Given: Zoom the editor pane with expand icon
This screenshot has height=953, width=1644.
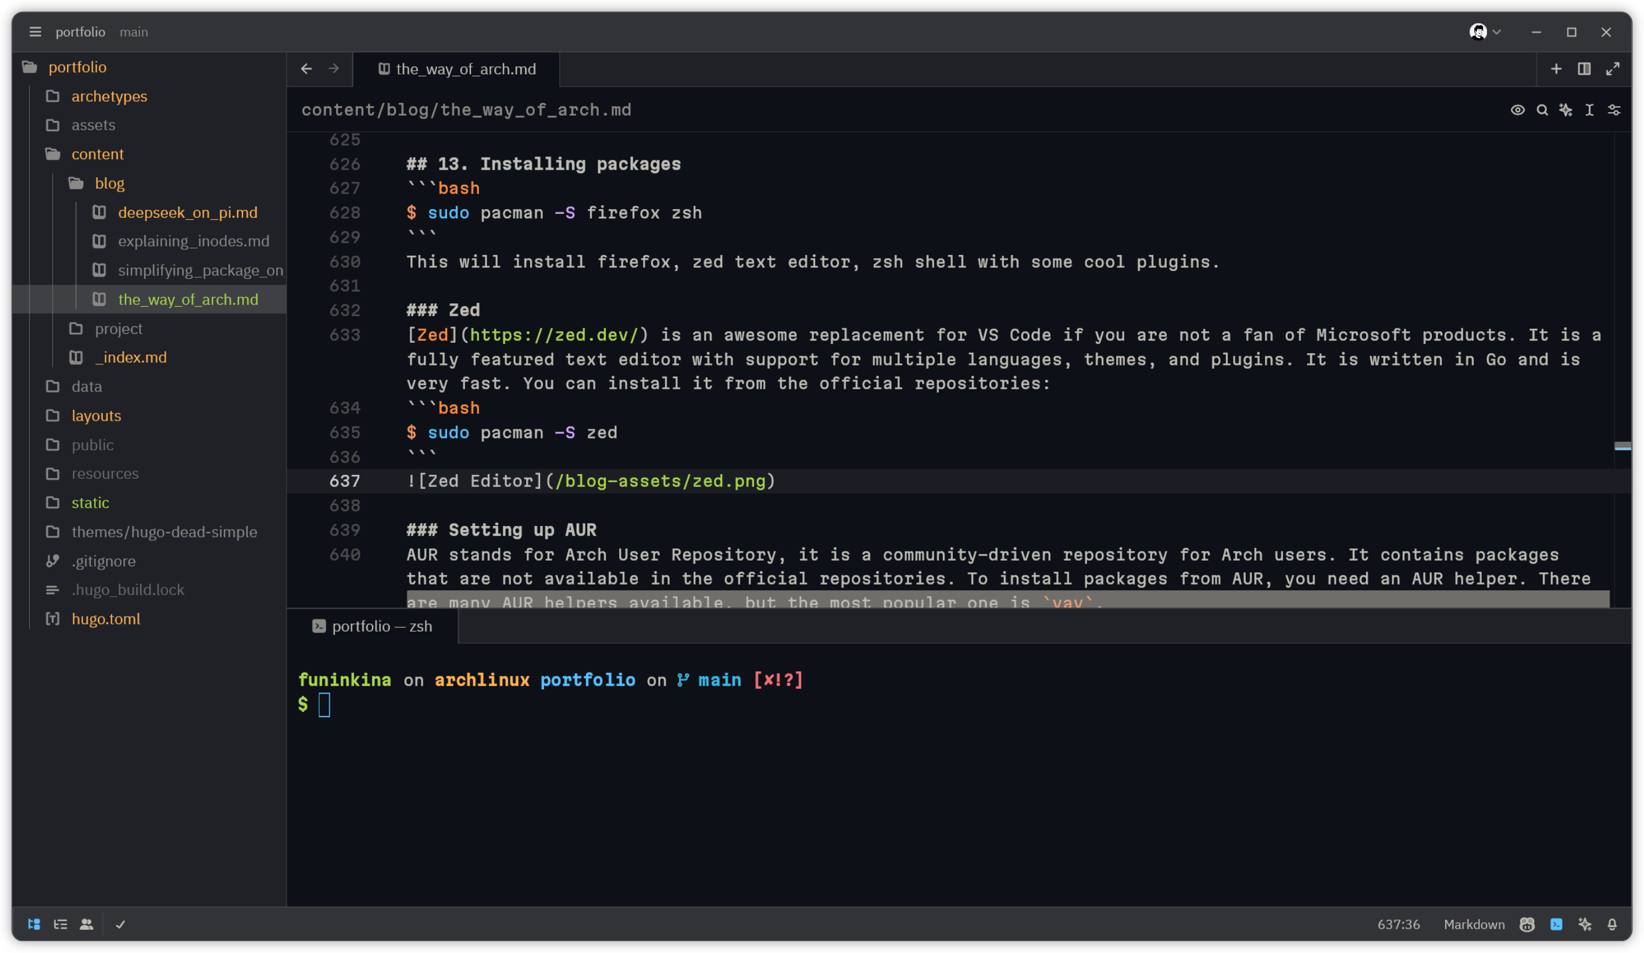Looking at the screenshot, I should (x=1613, y=69).
